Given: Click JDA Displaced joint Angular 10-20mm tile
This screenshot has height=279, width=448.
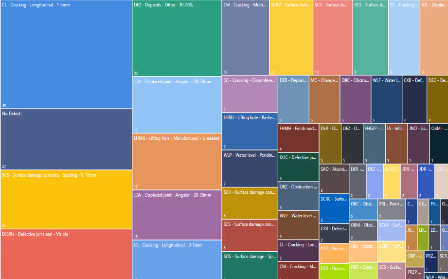Looking at the screenshot, I should tap(177, 105).
